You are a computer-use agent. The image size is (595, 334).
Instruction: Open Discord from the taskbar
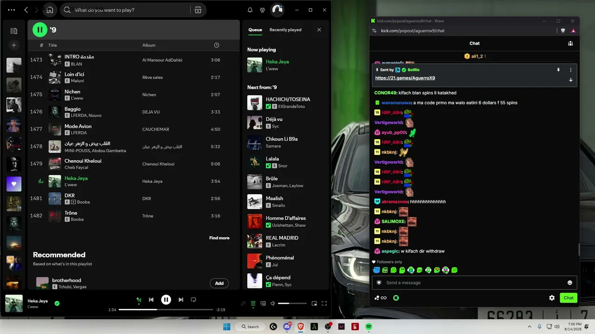pyautogui.click(x=287, y=327)
